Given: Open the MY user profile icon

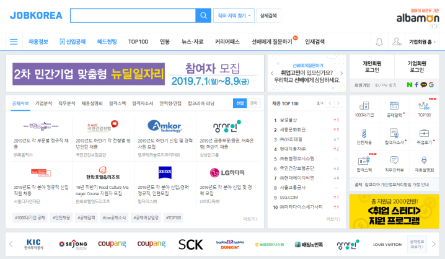Looking at the screenshot, I should click(x=397, y=42).
